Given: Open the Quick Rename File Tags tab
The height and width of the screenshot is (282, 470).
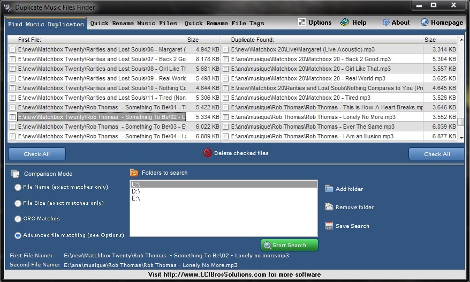Looking at the screenshot, I should (x=224, y=24).
